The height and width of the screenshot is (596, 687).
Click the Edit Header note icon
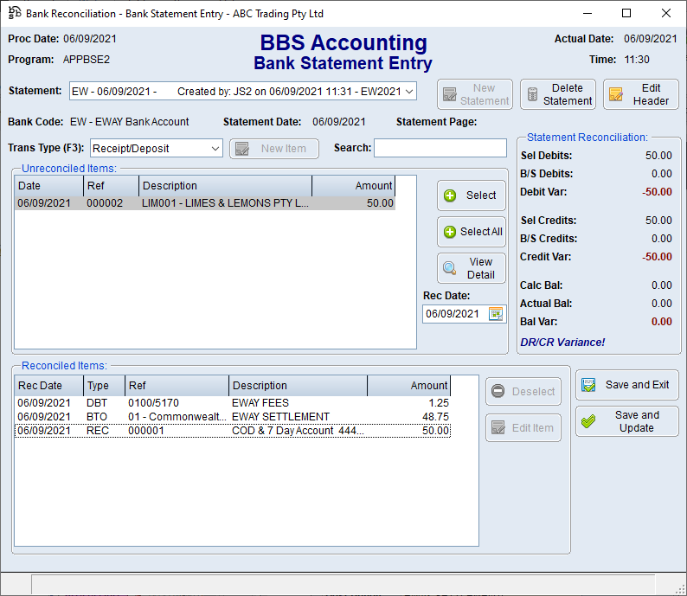click(x=616, y=94)
